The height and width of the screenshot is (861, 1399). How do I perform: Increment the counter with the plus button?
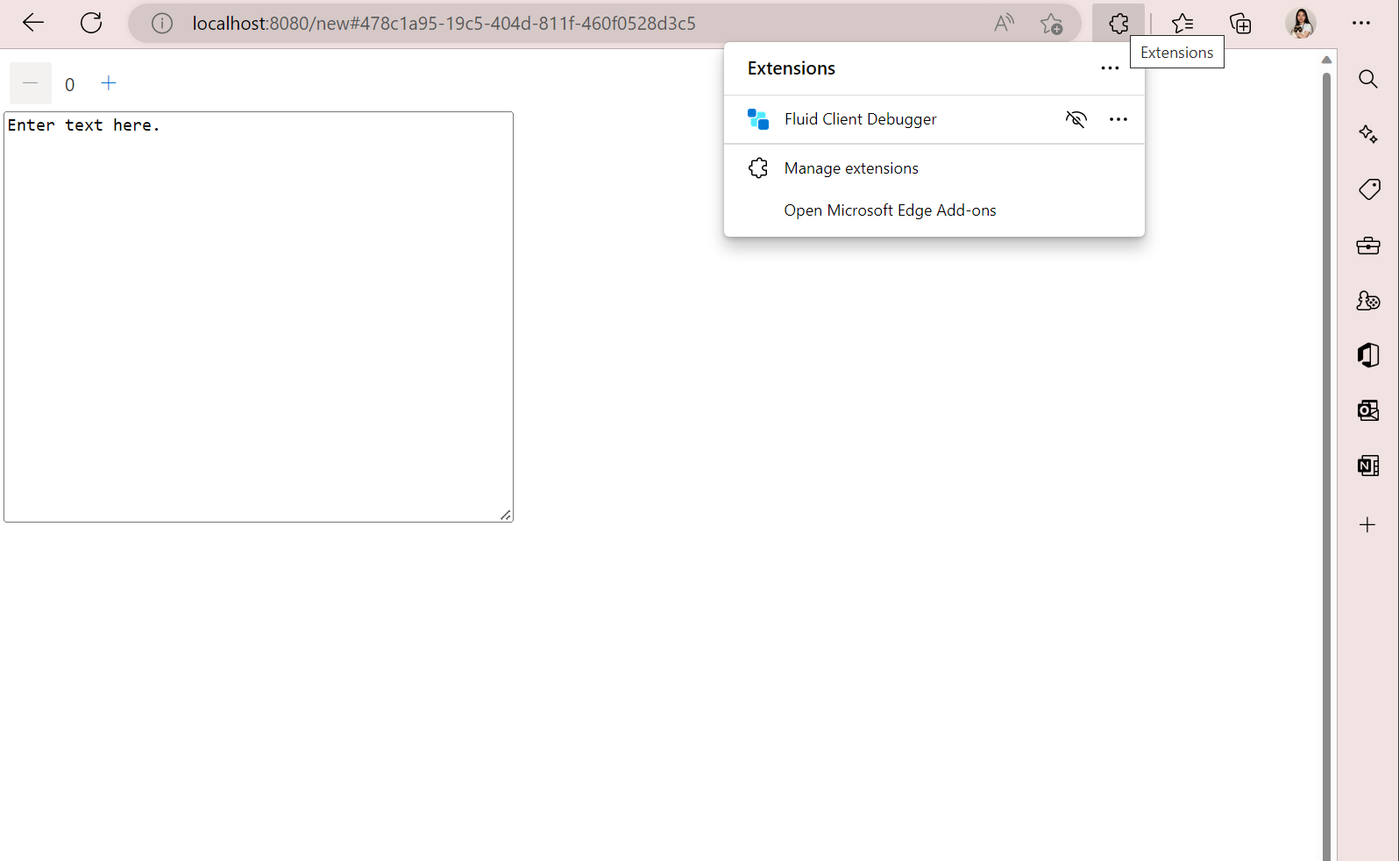click(x=109, y=83)
